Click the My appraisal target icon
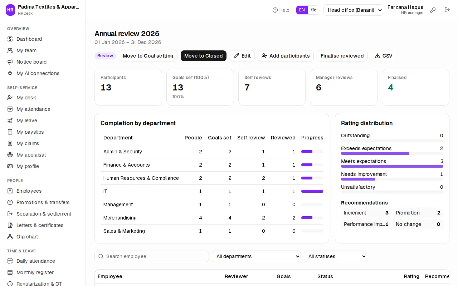Image resolution: width=458 pixels, height=286 pixels. pyautogui.click(x=10, y=155)
